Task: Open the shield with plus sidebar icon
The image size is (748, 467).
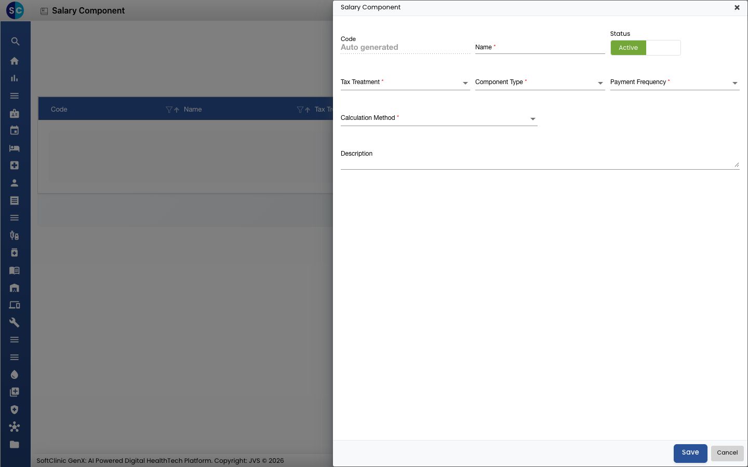Action: (15, 410)
